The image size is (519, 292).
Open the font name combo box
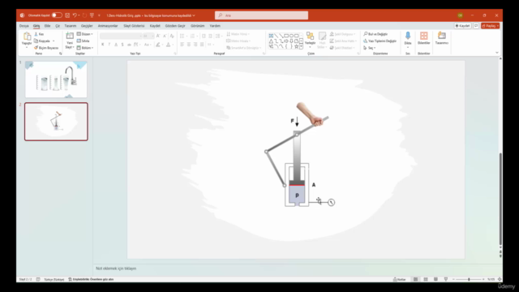pos(121,36)
